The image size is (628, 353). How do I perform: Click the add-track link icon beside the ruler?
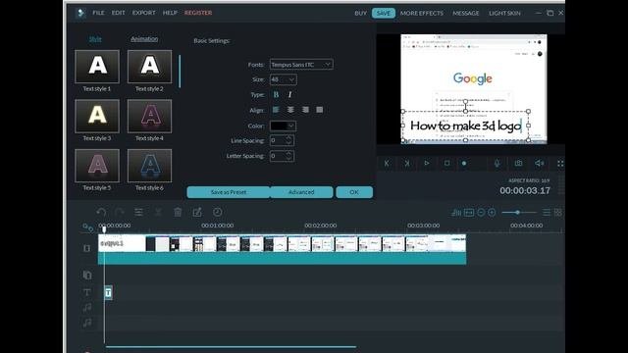point(88,227)
